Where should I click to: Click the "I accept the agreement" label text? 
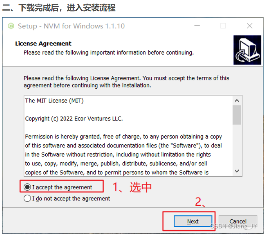coord(62,187)
